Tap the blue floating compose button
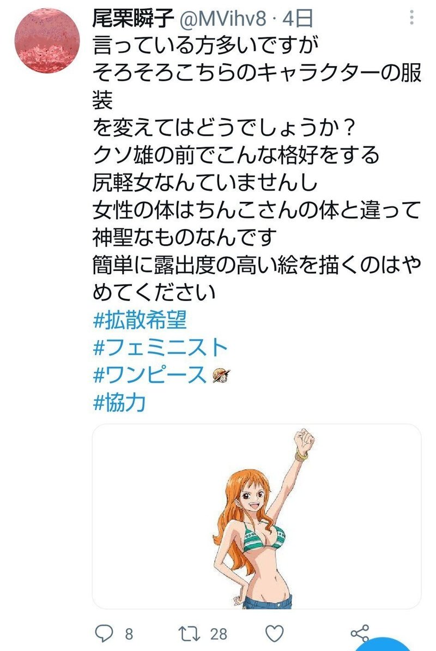 (x=384, y=644)
